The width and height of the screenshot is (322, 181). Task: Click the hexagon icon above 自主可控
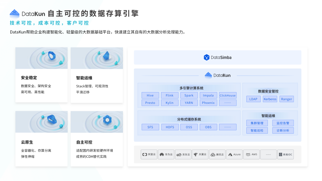click(106, 120)
